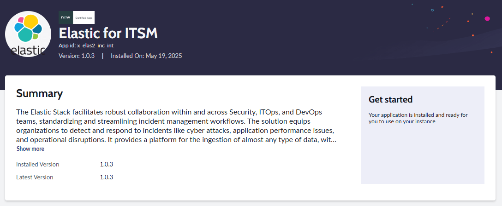Click the truncated ellipsis ending the summary
The height and width of the screenshot is (206, 502).
(333, 140)
